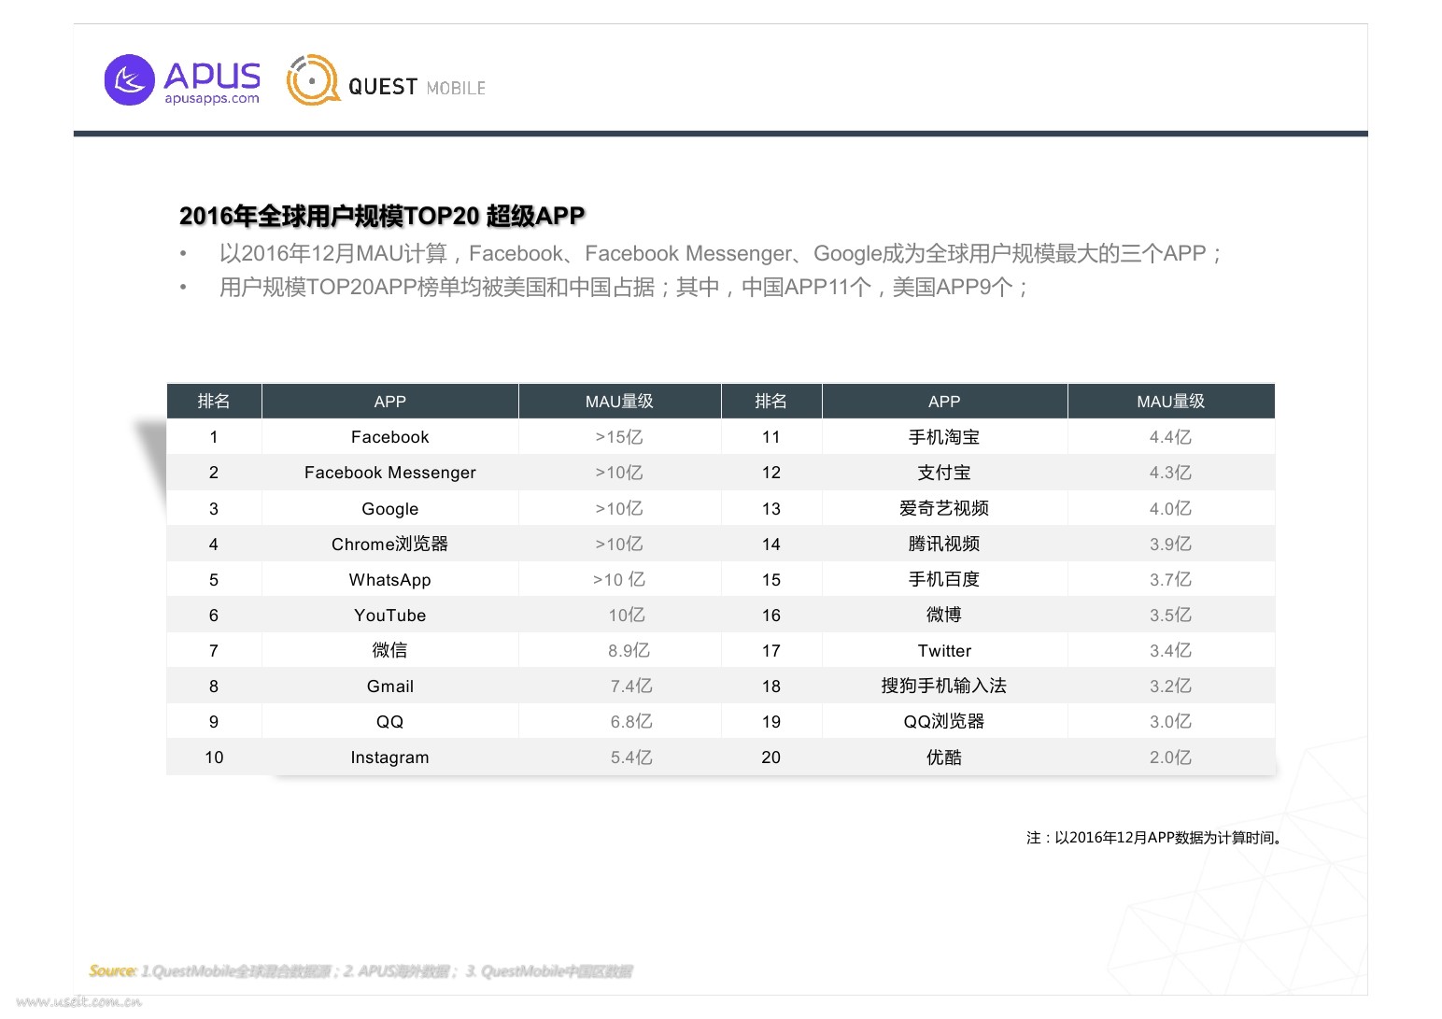The height and width of the screenshot is (1019, 1442).
Task: Click the Source line at slide bottom
Action: (360, 971)
